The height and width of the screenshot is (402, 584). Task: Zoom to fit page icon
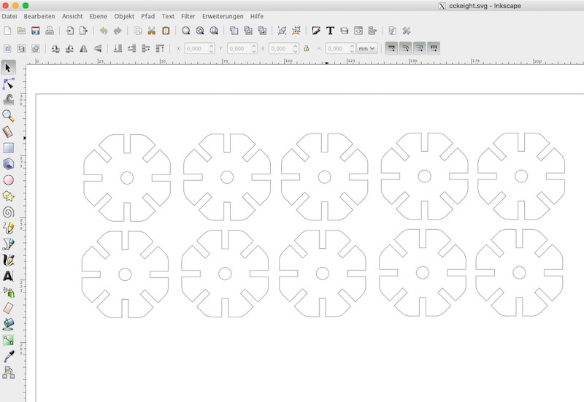coord(214,31)
